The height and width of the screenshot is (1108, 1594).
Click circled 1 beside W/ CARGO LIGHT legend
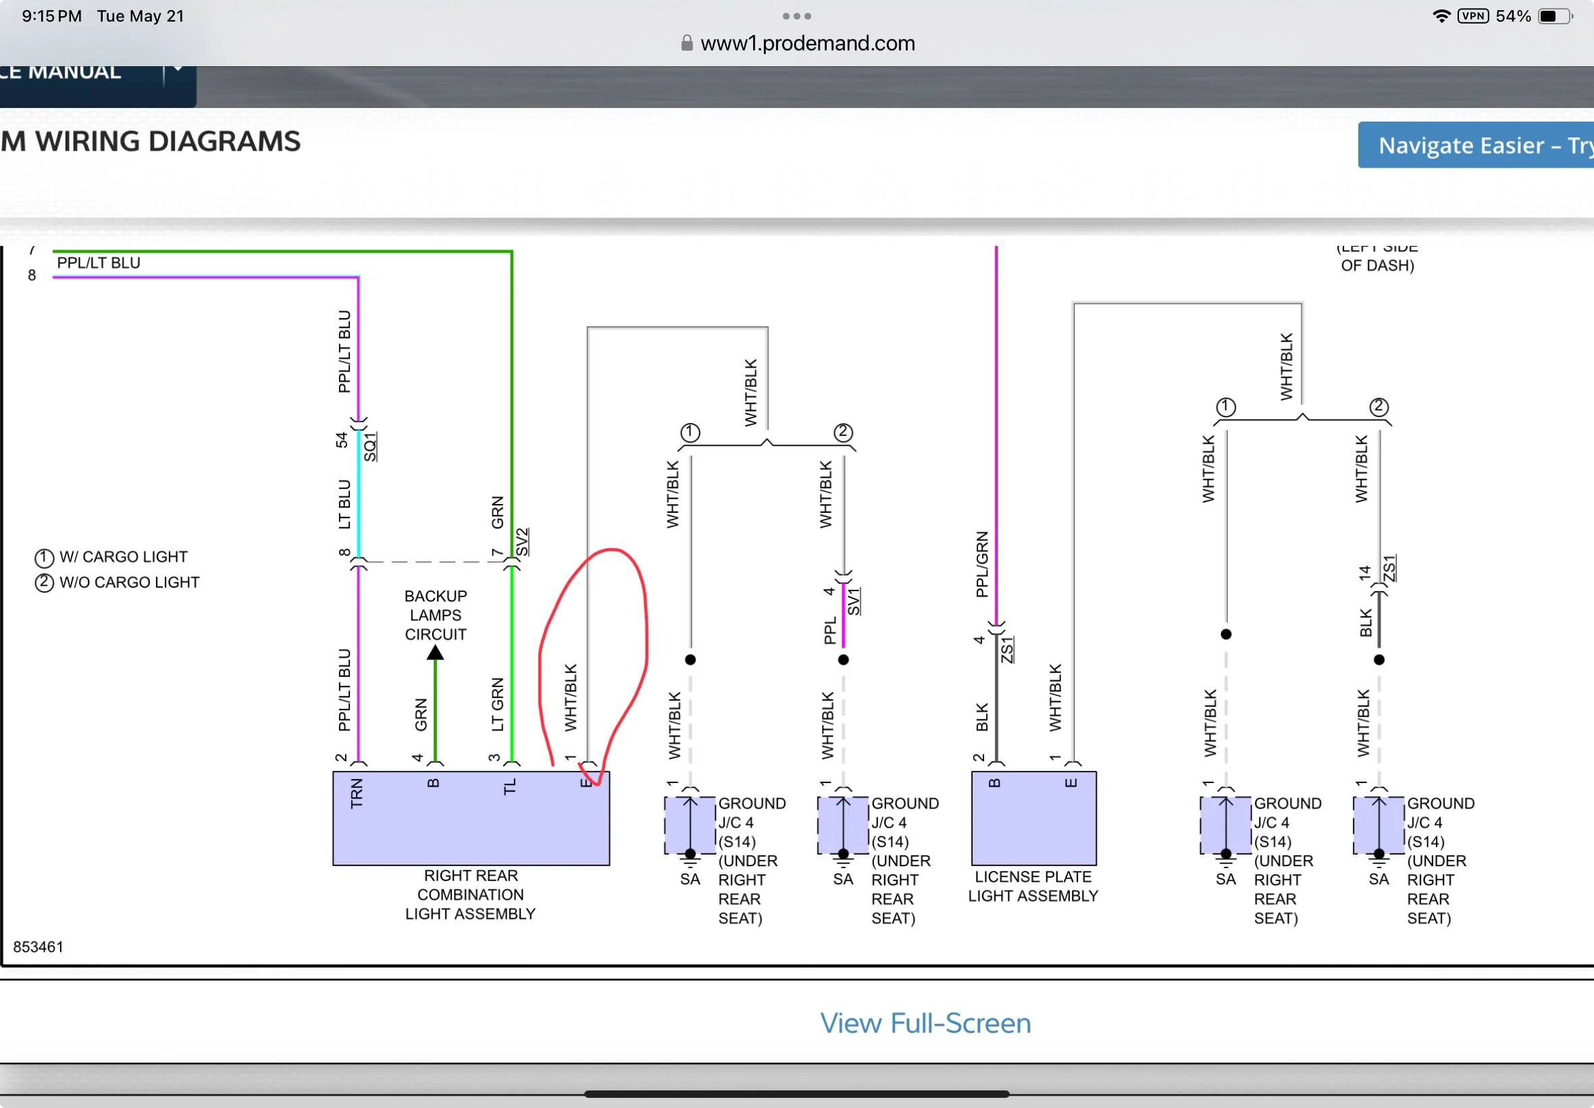(44, 557)
